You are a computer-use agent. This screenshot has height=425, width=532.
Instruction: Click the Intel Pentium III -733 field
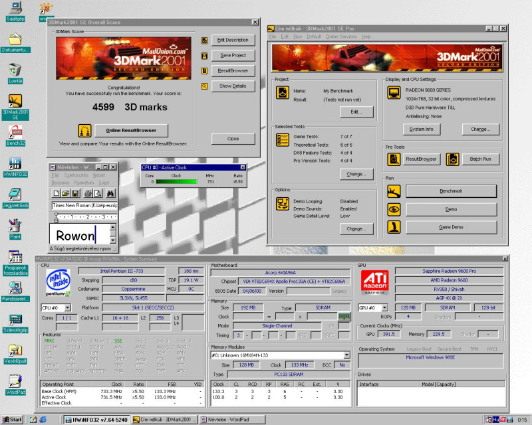point(122,271)
